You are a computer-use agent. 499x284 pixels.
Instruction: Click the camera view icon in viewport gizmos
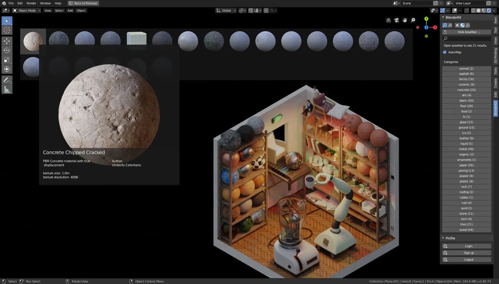pos(397,20)
